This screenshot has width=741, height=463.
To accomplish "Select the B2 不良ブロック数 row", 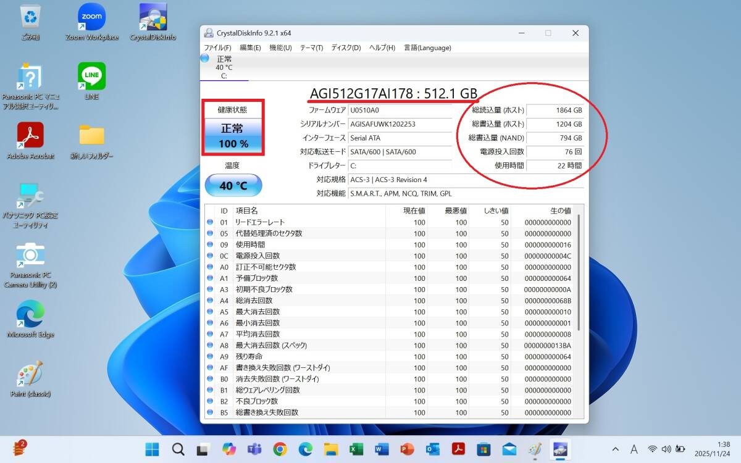I will (x=390, y=401).
